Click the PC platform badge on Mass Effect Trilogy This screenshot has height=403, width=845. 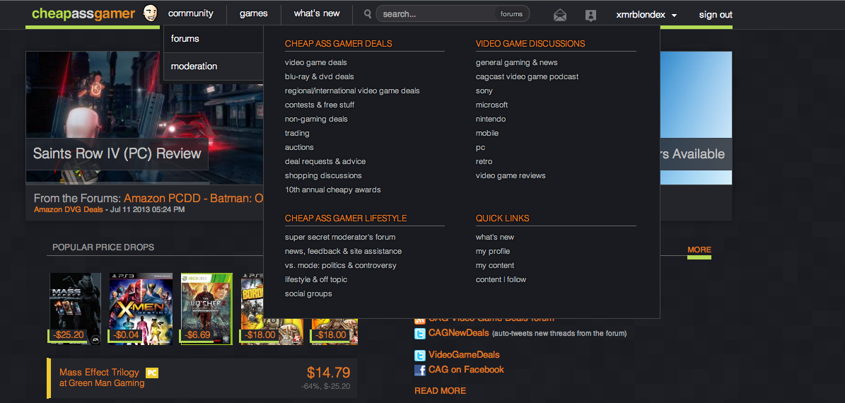tap(152, 373)
